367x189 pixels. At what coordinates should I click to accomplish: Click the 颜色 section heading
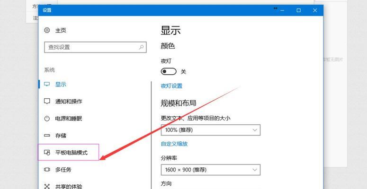pos(168,46)
